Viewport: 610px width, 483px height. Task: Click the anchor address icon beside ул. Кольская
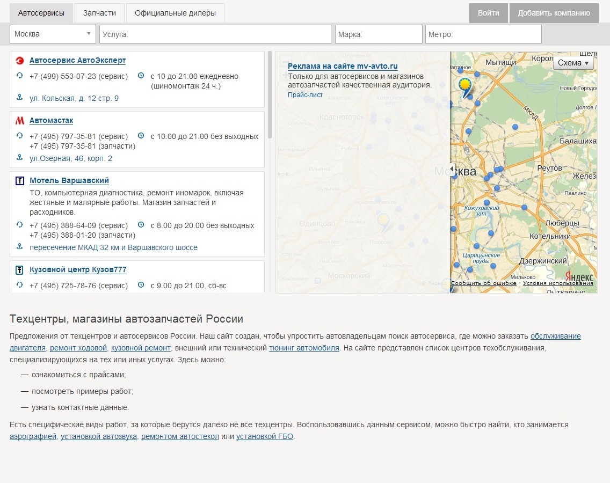coord(20,98)
